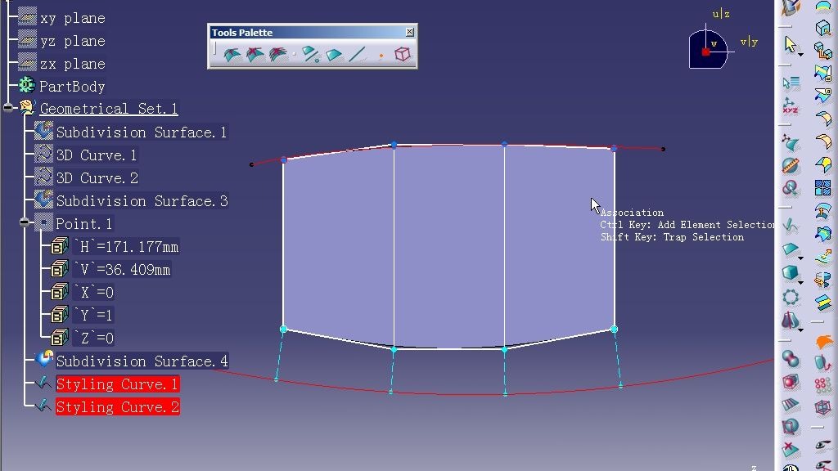Image resolution: width=838 pixels, height=471 pixels.
Task: Click the stacked blue-yellow layers icon
Action: [823, 303]
